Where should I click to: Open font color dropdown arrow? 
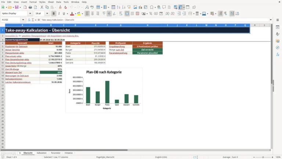[75, 14]
